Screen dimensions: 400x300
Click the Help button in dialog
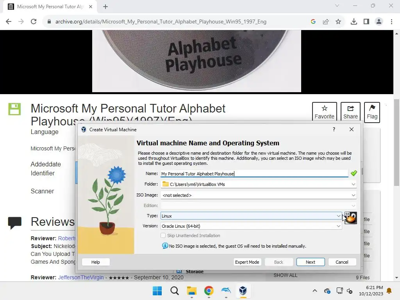click(x=96, y=262)
